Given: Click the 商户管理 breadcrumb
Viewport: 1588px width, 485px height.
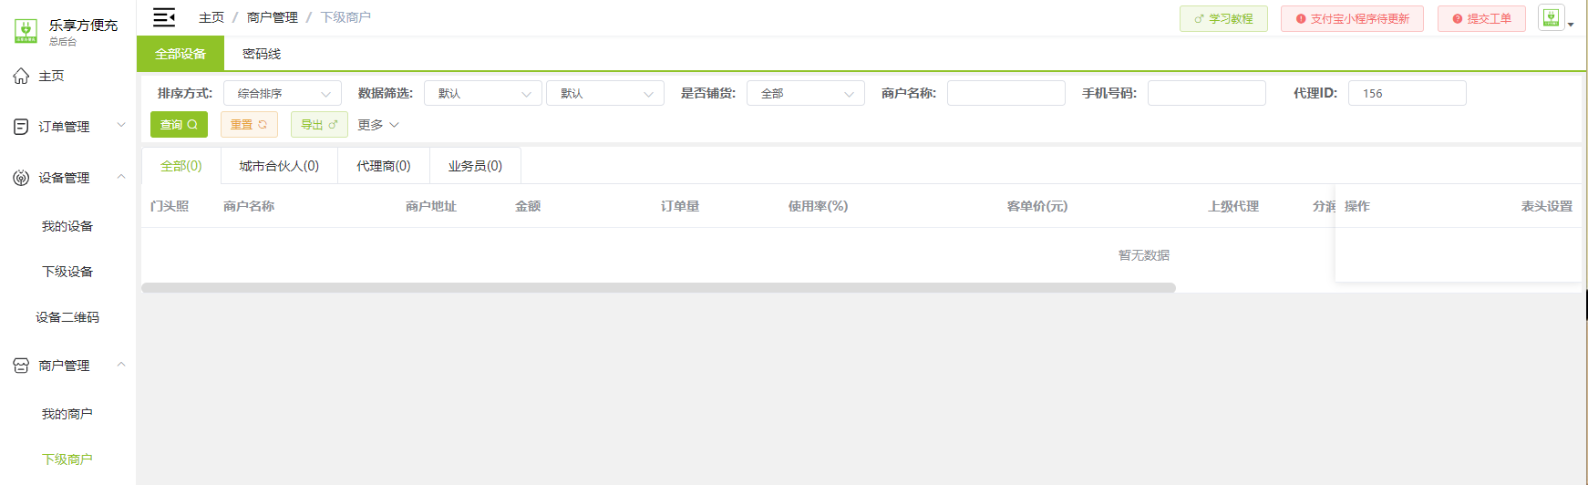Looking at the screenshot, I should coord(273,17).
